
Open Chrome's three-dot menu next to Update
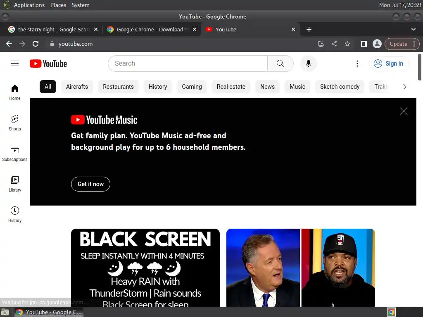point(414,44)
